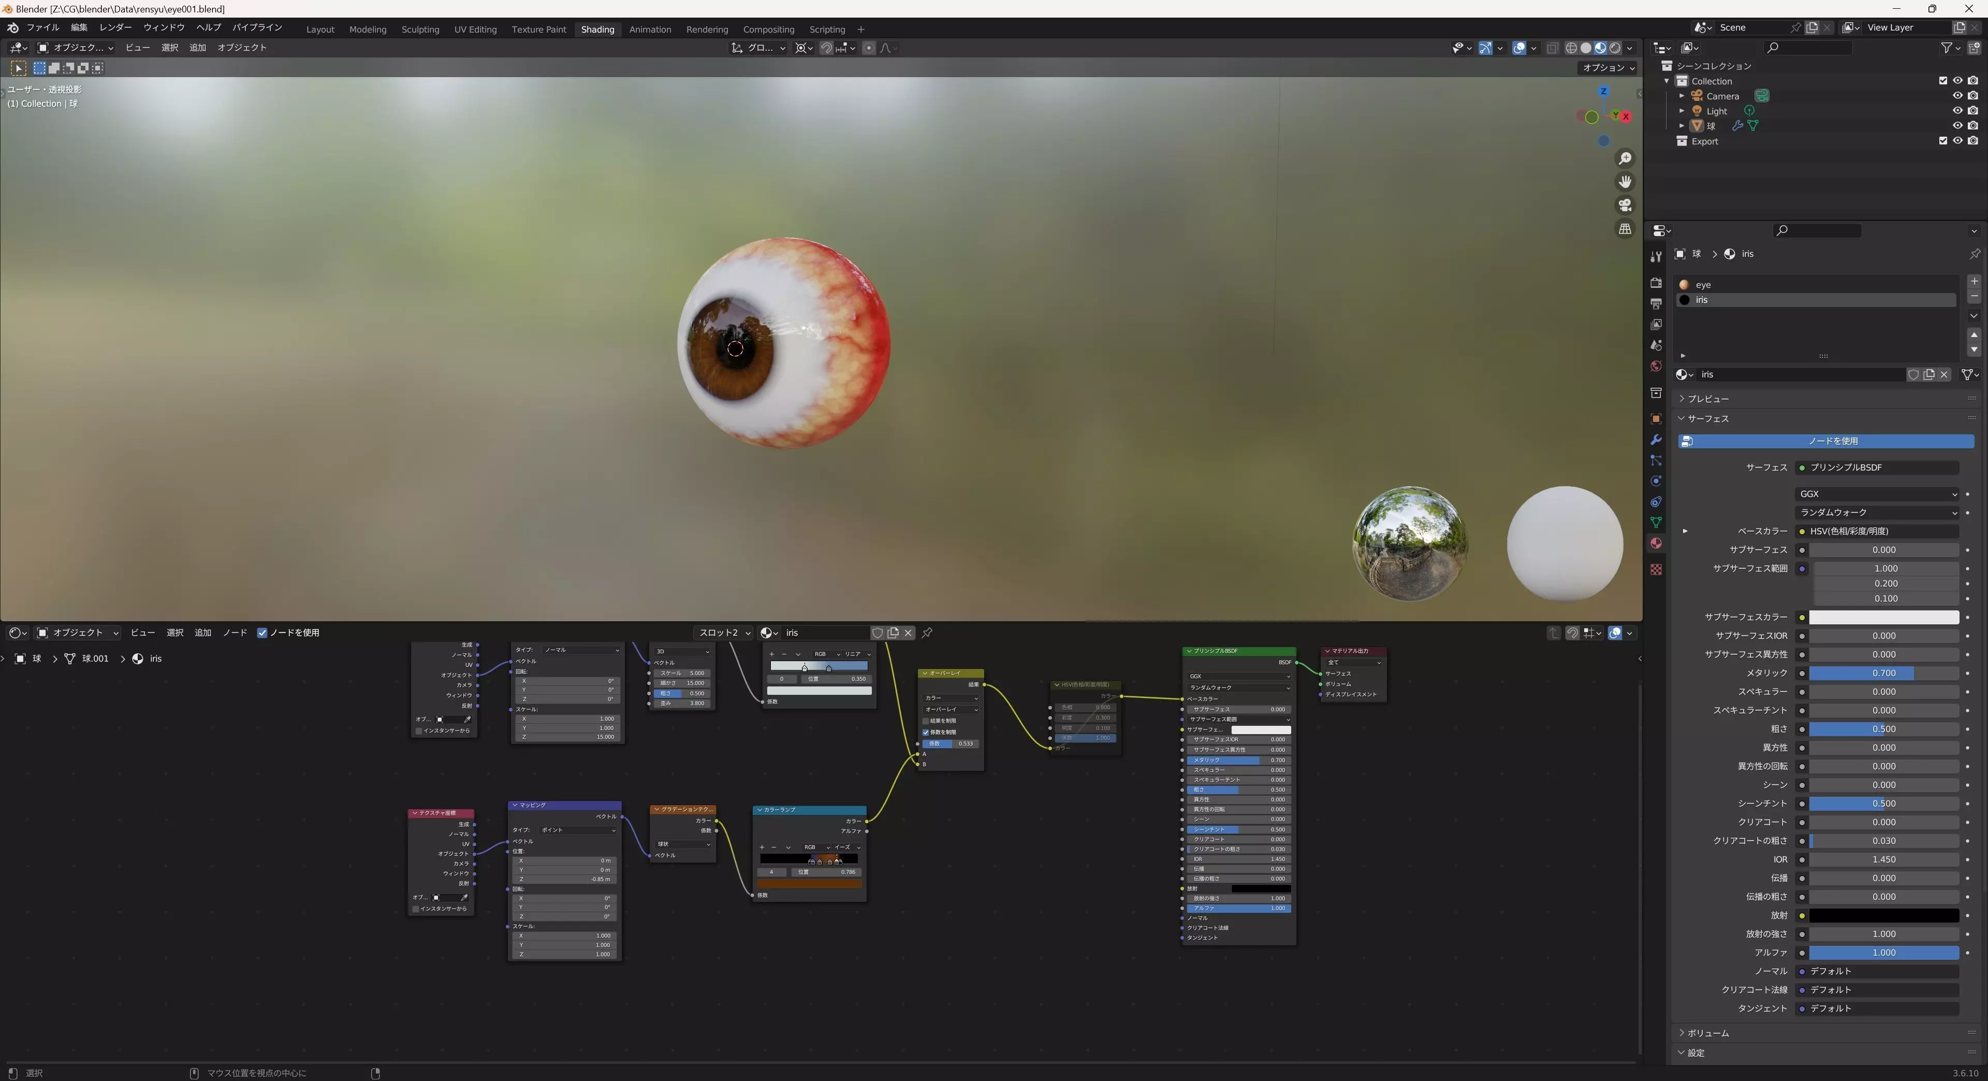Open the ランダムウォーク subsurface method dropdown
This screenshot has height=1081, width=1988.
coord(1877,513)
